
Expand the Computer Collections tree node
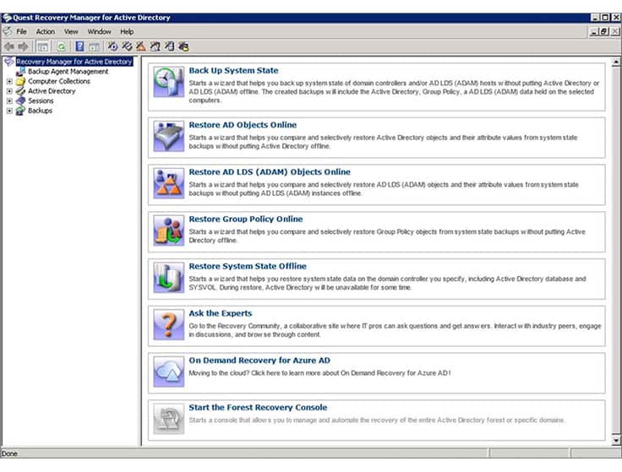pyautogui.click(x=9, y=81)
